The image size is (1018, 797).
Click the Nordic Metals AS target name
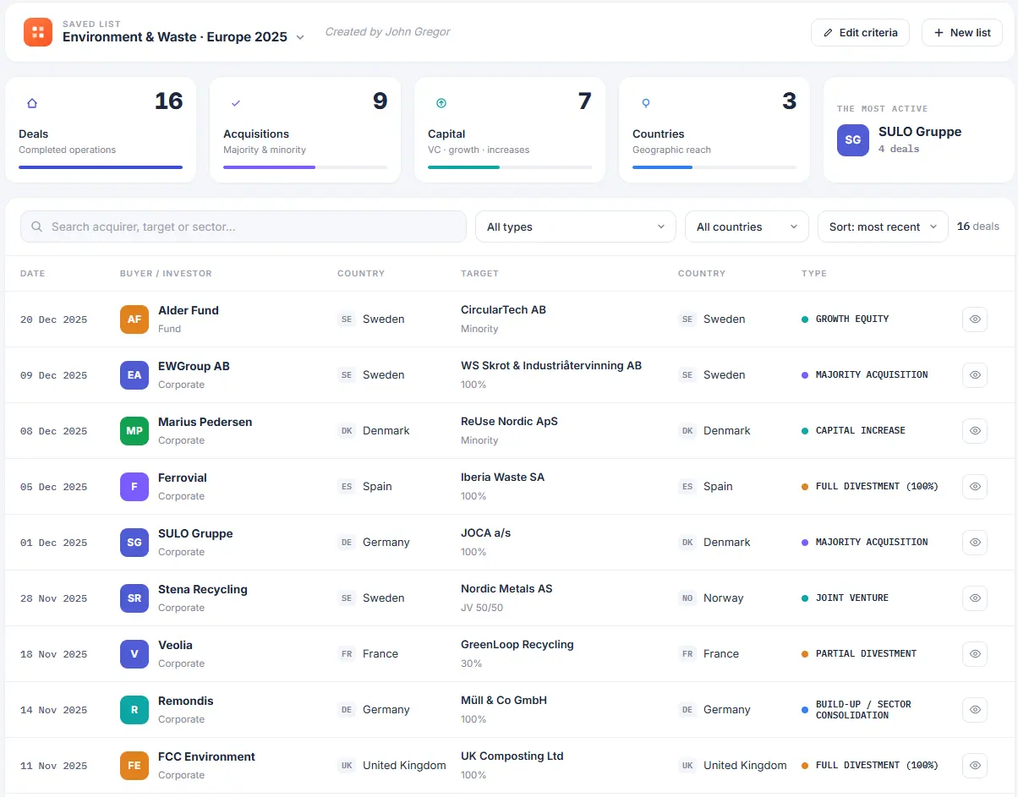click(506, 589)
